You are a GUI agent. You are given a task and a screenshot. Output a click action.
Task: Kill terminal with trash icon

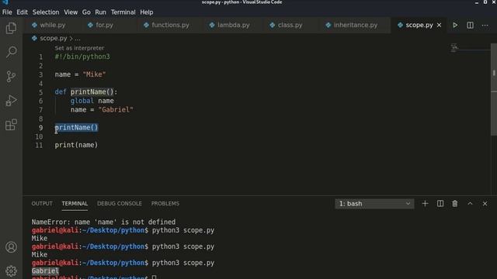click(x=455, y=204)
